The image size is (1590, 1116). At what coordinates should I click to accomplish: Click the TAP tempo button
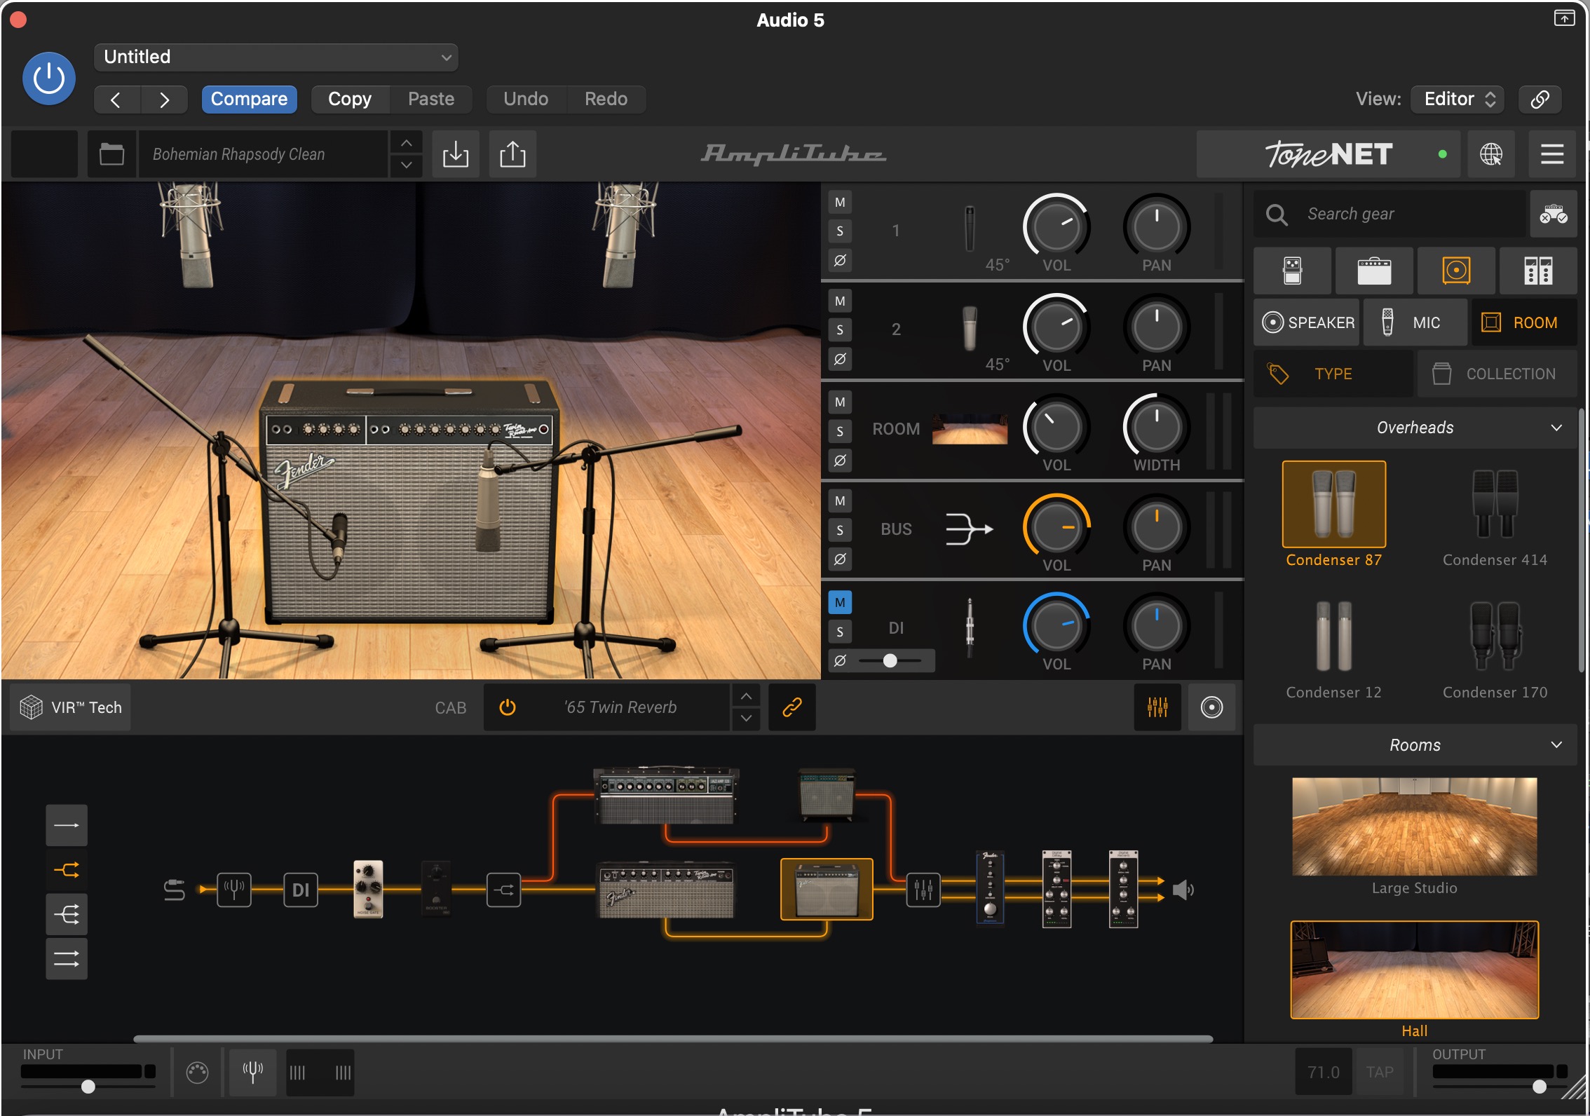coord(1379,1072)
